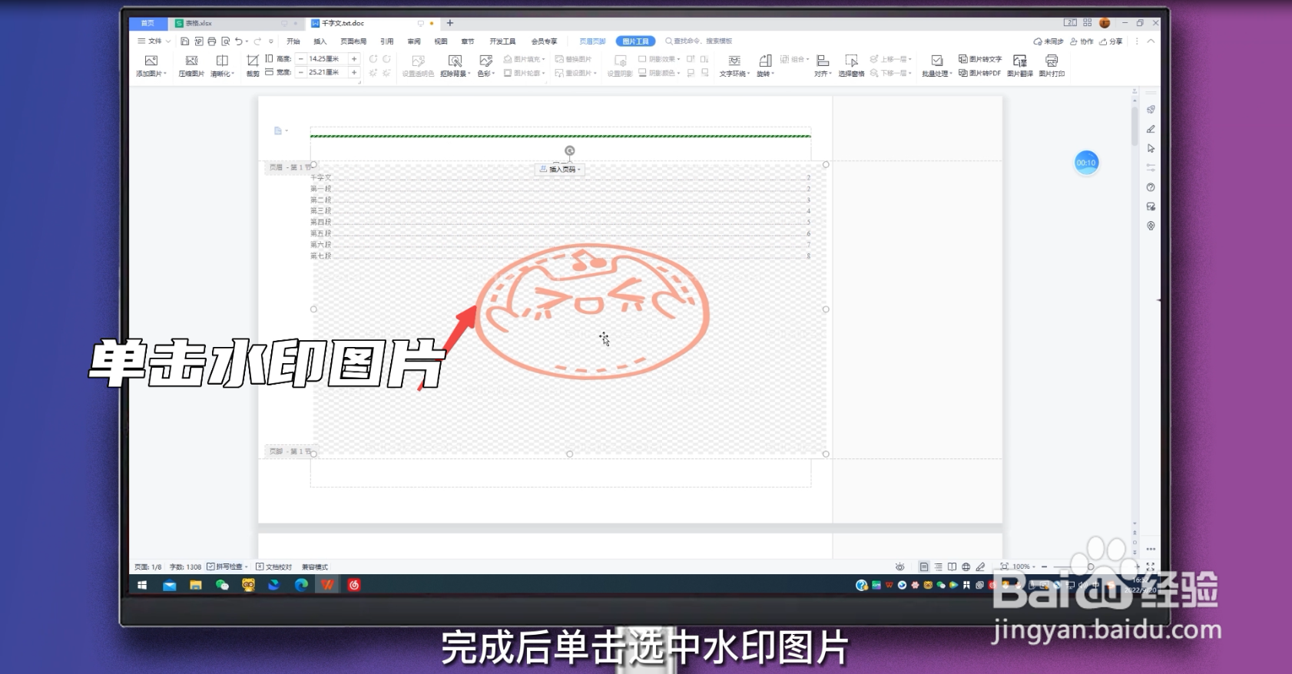The image size is (1292, 674).
Task: Click 图片转PDF picture to PDF
Action: (x=979, y=73)
